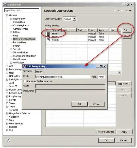Uncheck the SOCKS proxy entry checkbox

click(x=48, y=40)
